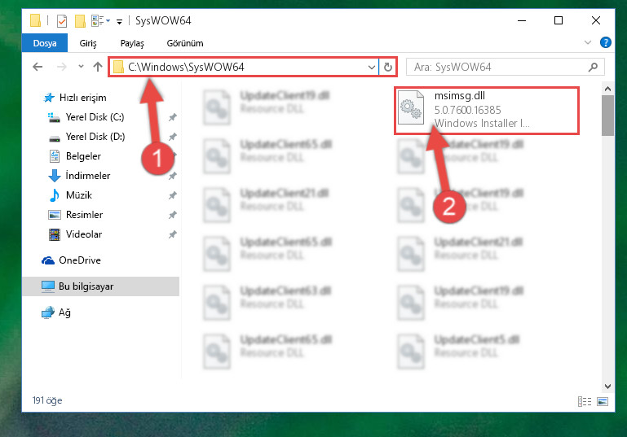Click the Videolar film icon

(x=55, y=234)
